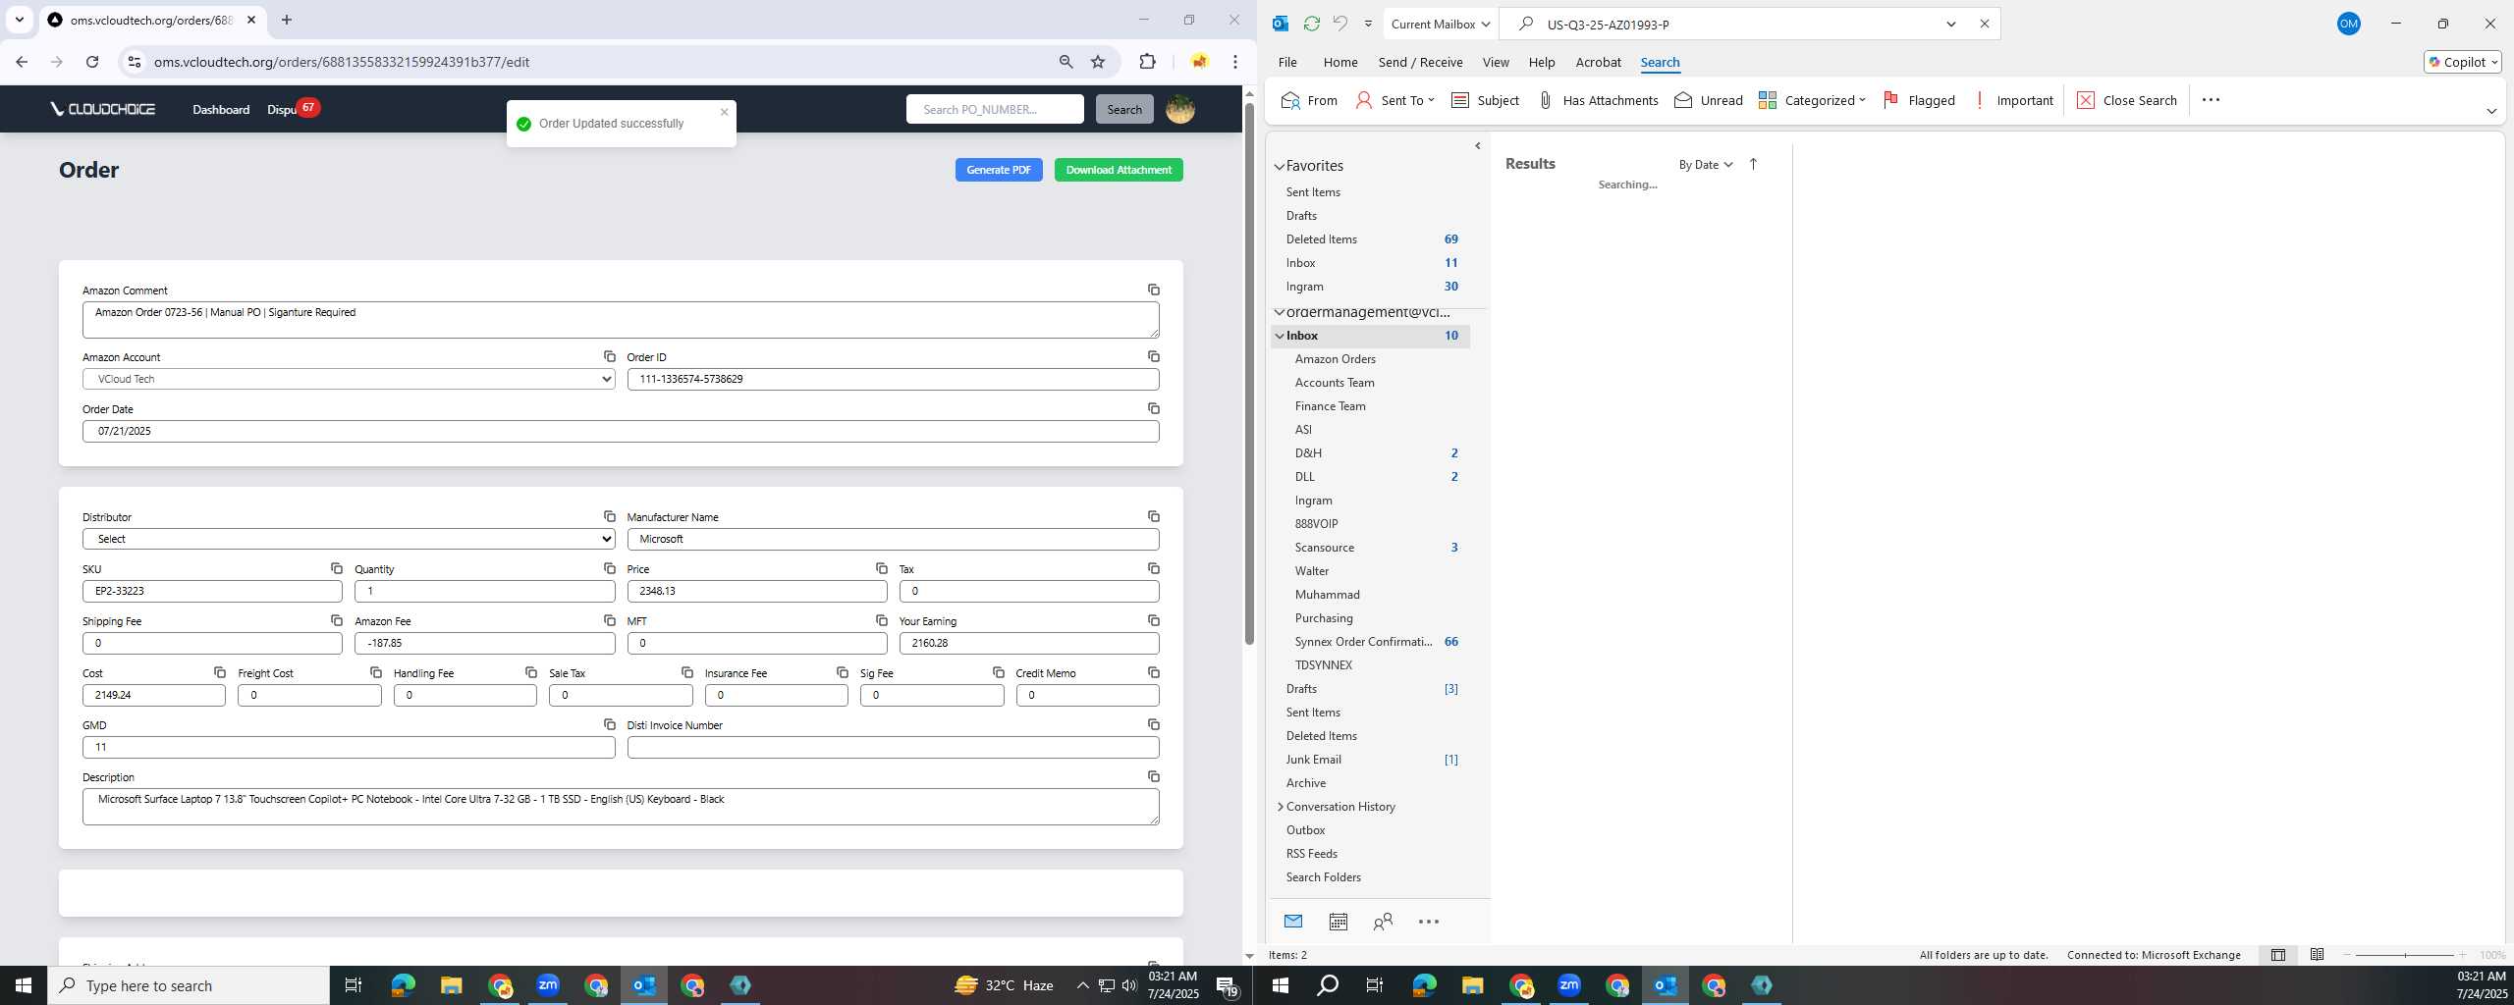Open the Outlook File menu
Viewport: 2514px width, 1005px height.
click(1287, 62)
